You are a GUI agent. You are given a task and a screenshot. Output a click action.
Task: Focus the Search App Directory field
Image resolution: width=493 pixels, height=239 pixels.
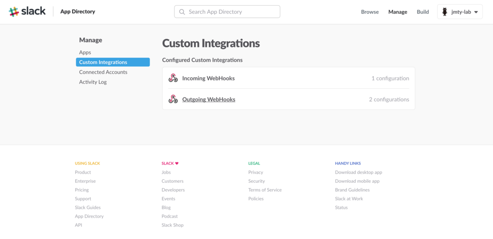click(x=227, y=12)
